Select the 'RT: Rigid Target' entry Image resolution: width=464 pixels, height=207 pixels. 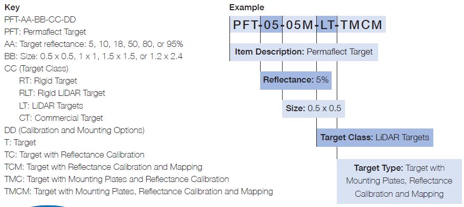pyautogui.click(x=48, y=81)
